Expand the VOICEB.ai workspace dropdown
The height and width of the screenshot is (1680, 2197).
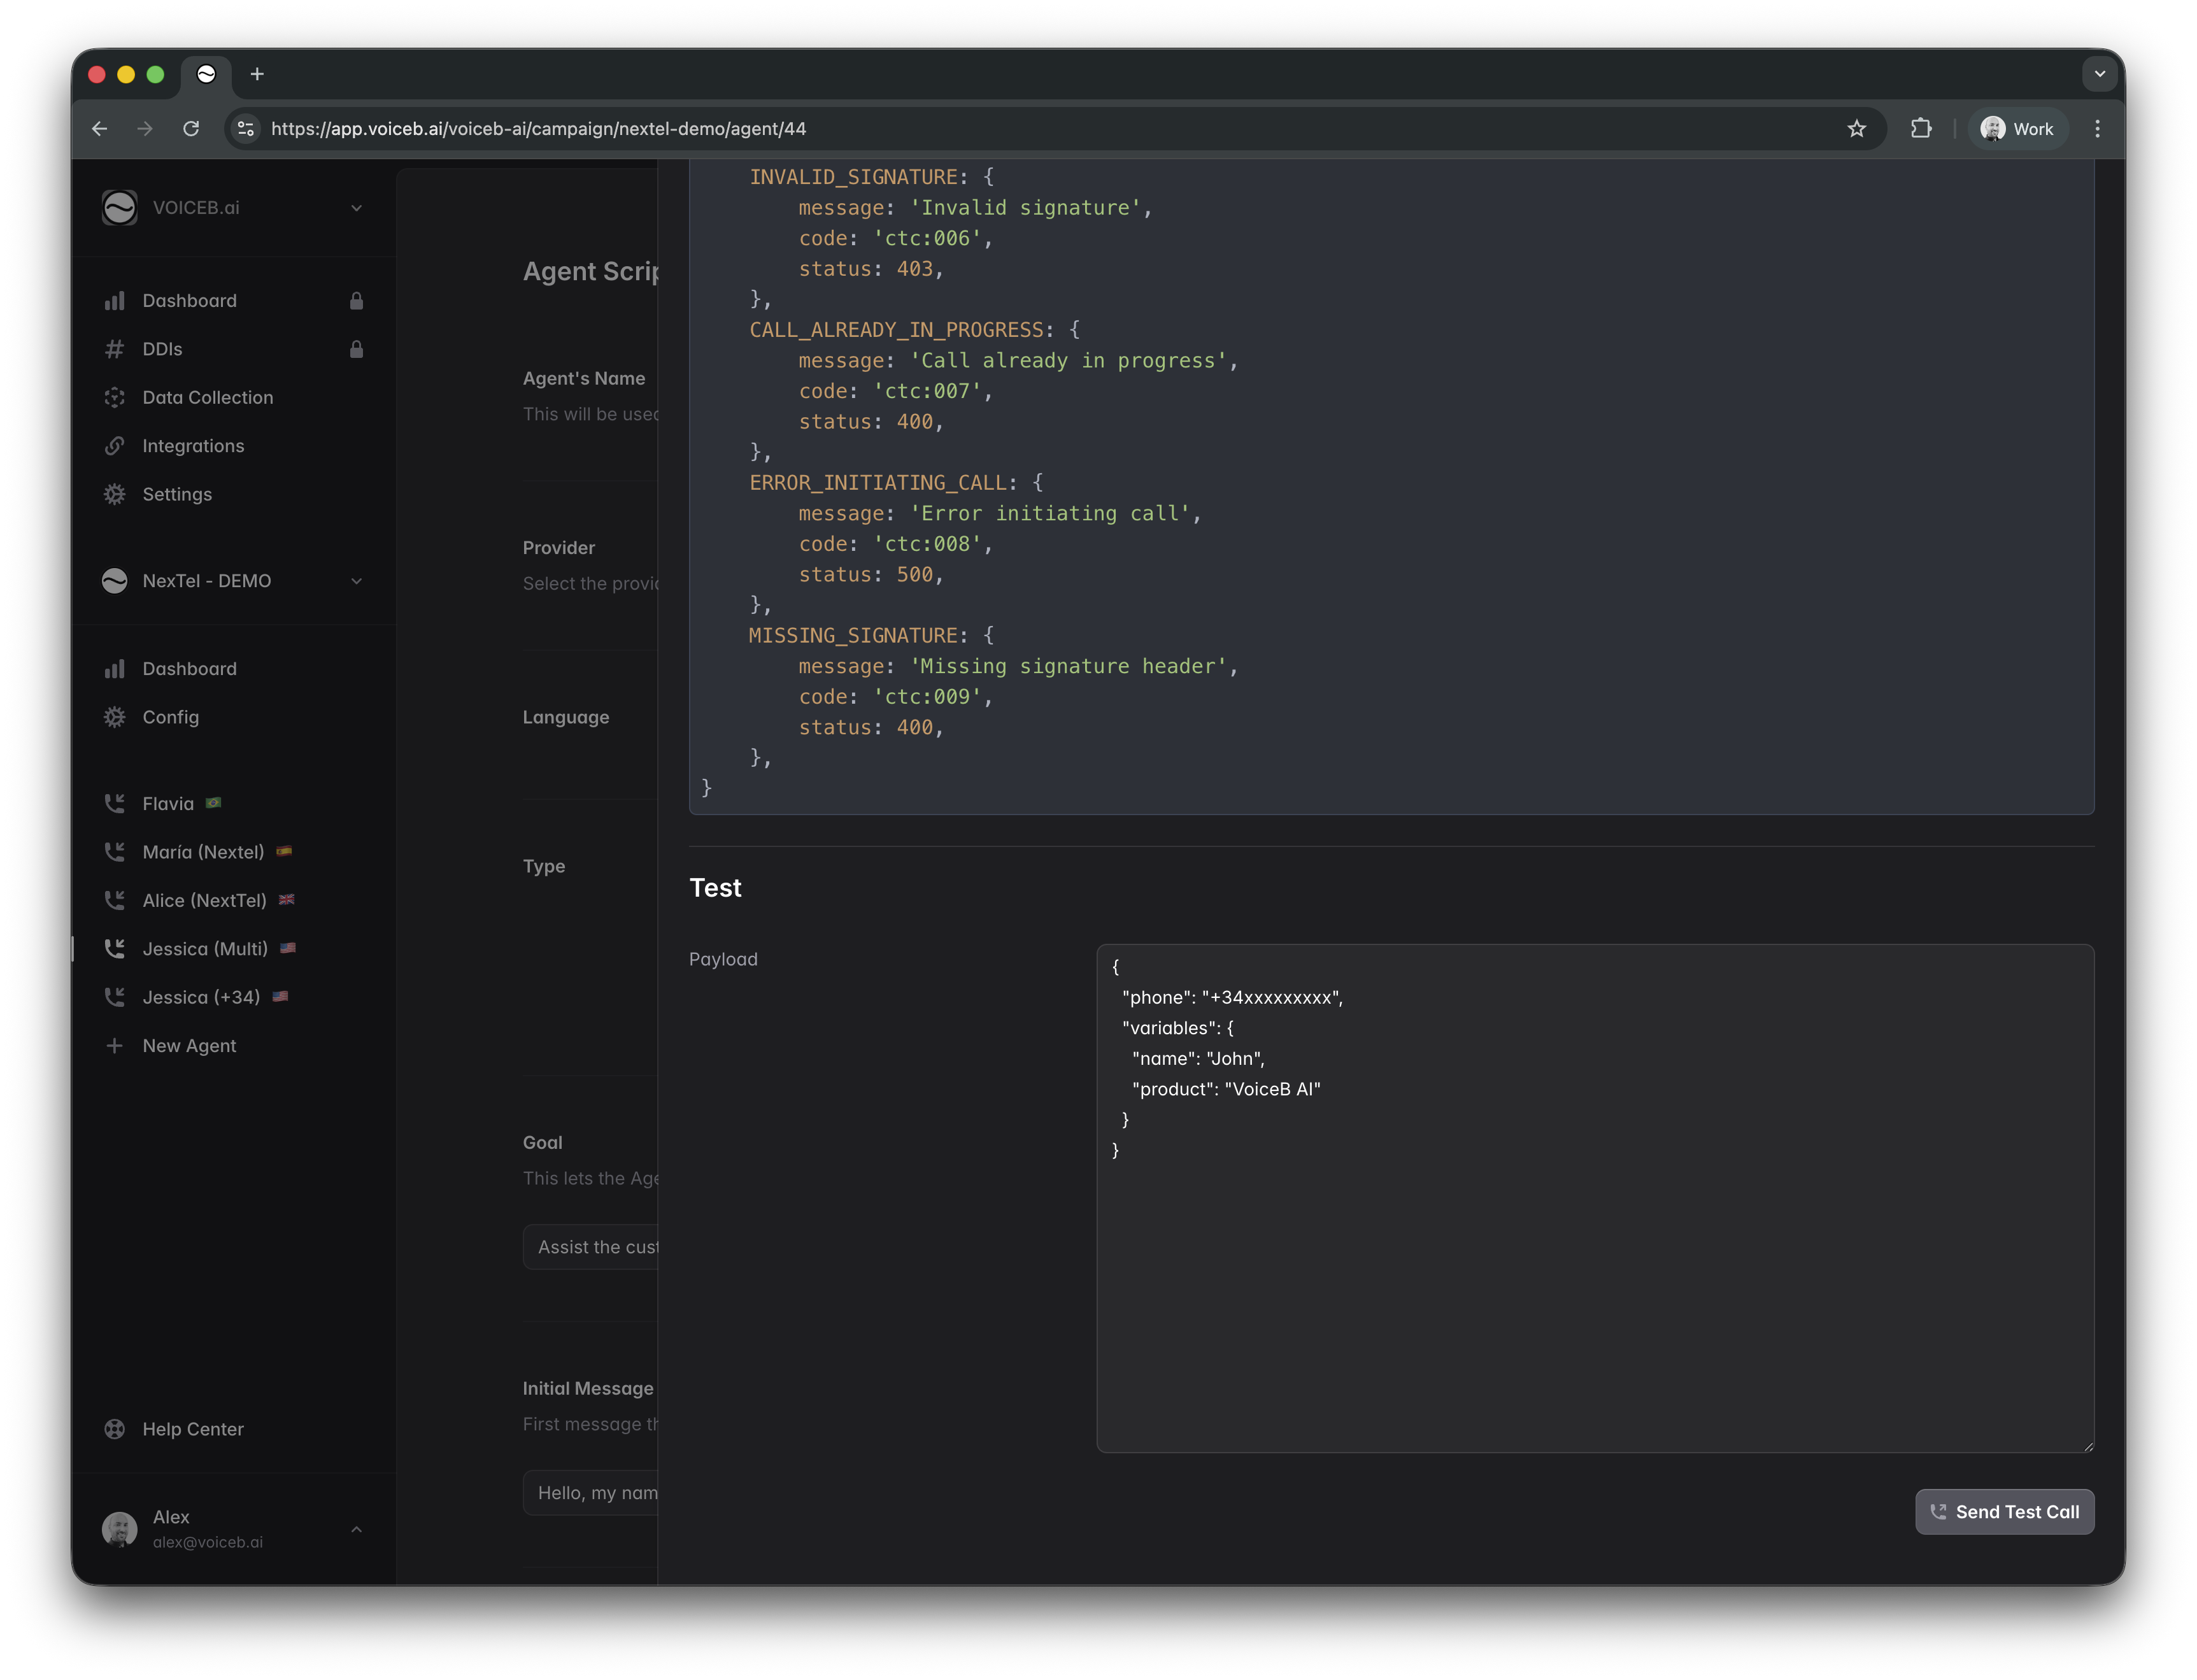356,208
